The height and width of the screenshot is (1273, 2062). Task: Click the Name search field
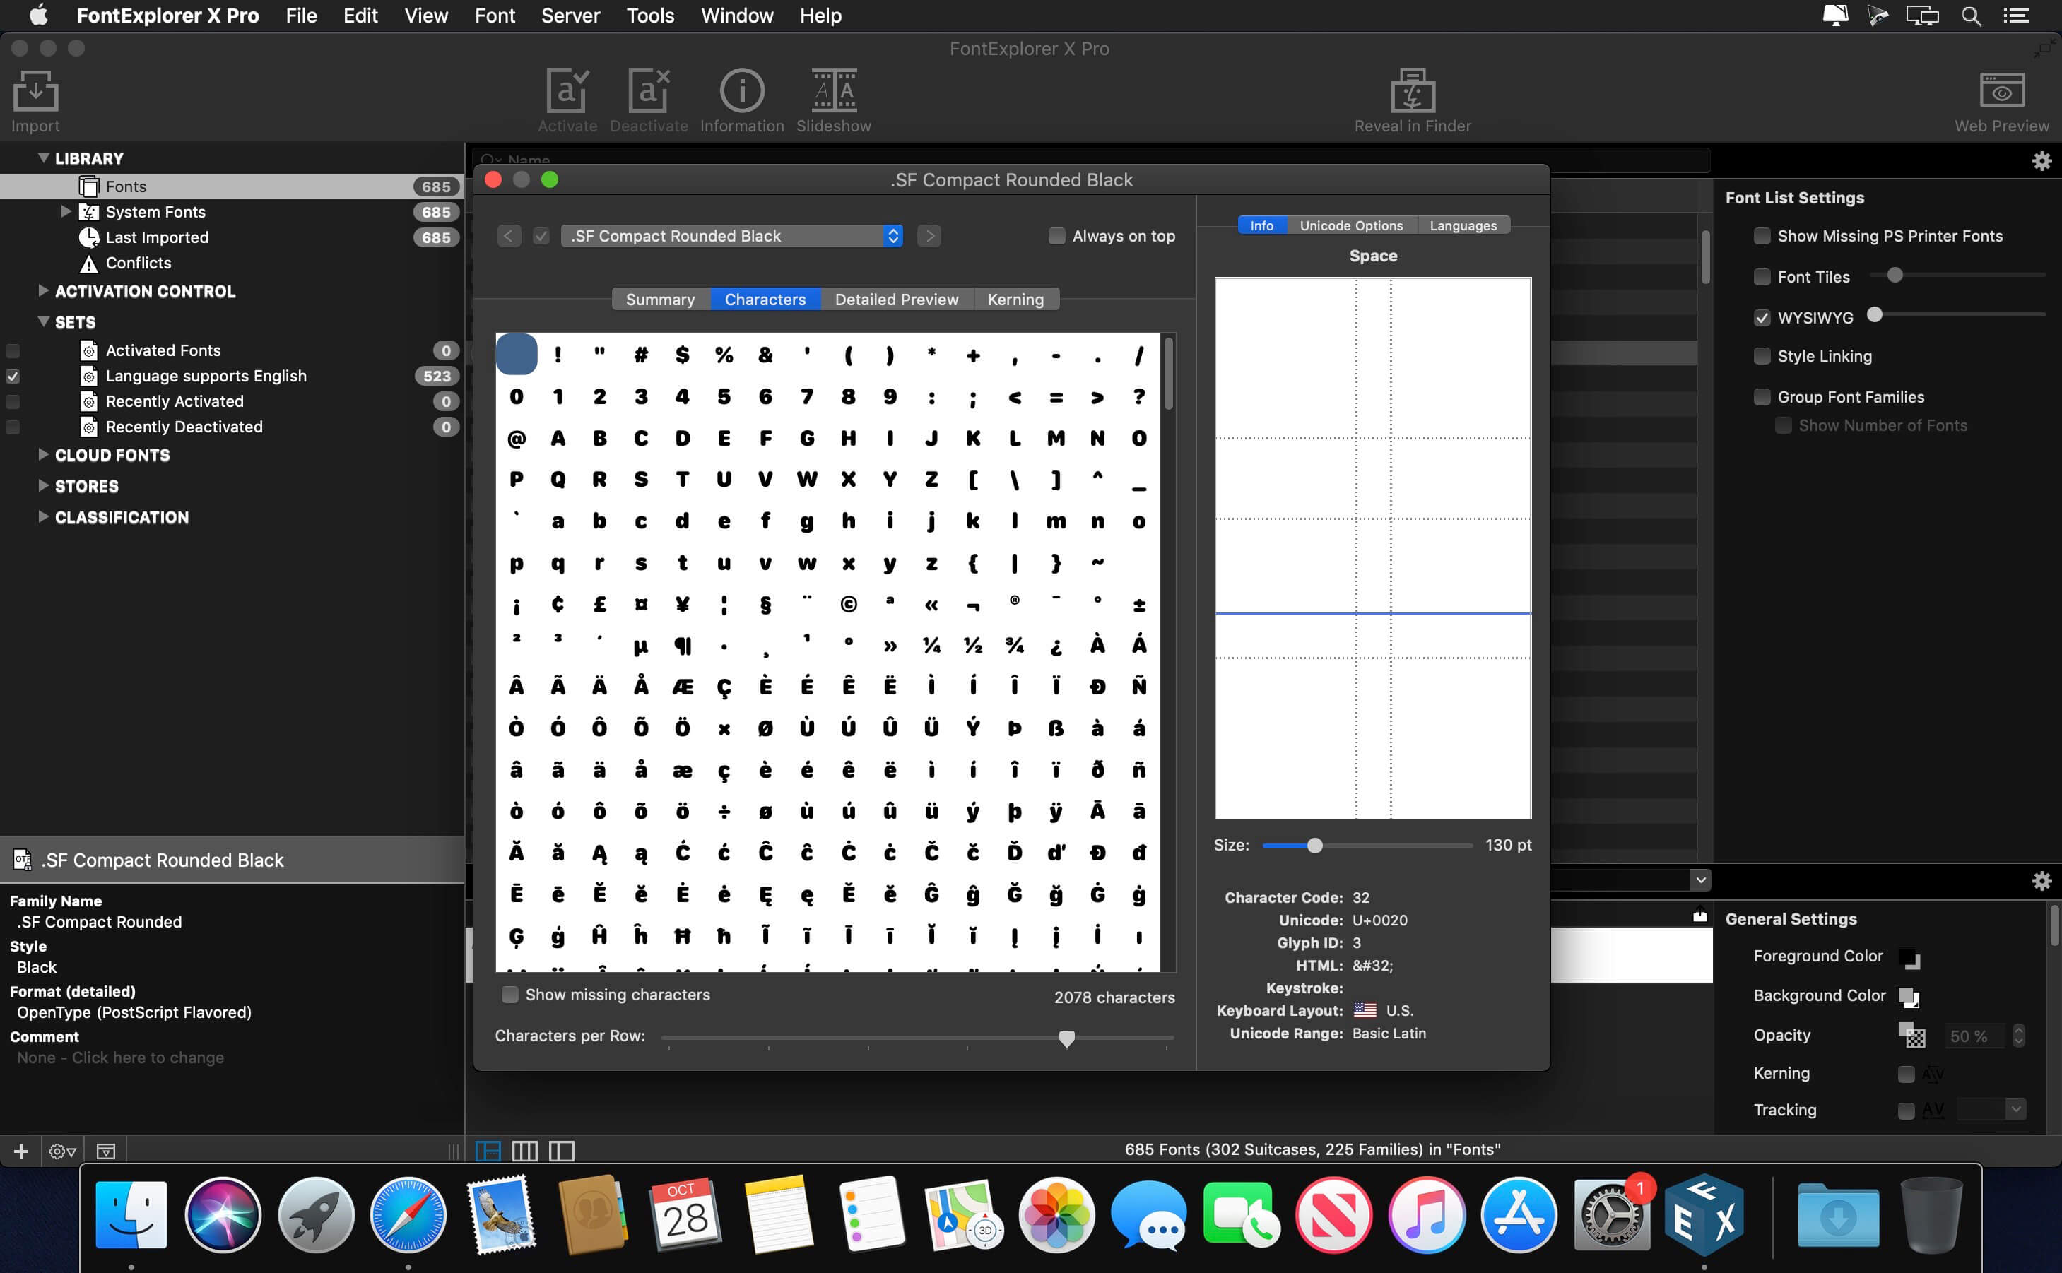tap(1091, 160)
